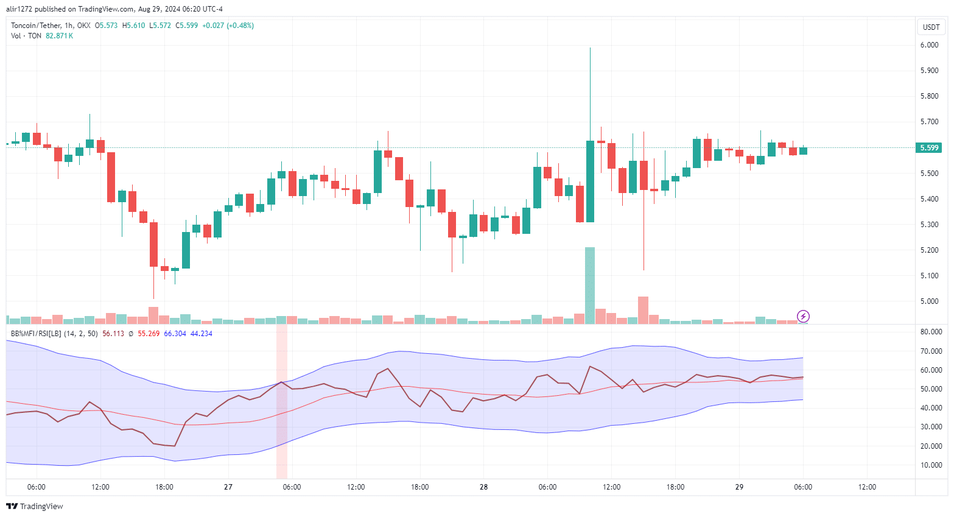Screen dimensions: 954x517
Task: Click the 50.000 indicator scale label
Action: (x=931, y=389)
